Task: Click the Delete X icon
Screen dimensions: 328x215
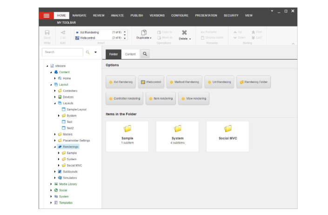Action: 184,33
